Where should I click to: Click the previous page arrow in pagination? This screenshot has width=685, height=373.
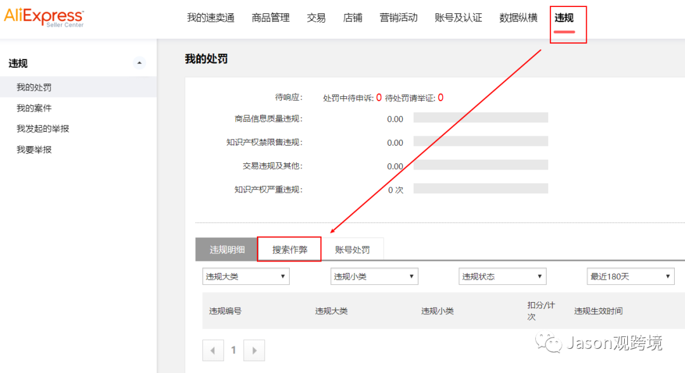(x=213, y=350)
